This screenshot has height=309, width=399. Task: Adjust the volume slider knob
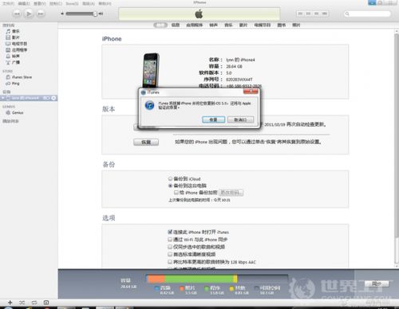(95, 14)
